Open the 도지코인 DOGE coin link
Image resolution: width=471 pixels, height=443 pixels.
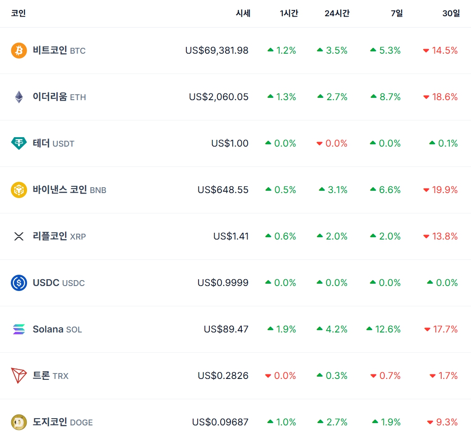click(62, 422)
